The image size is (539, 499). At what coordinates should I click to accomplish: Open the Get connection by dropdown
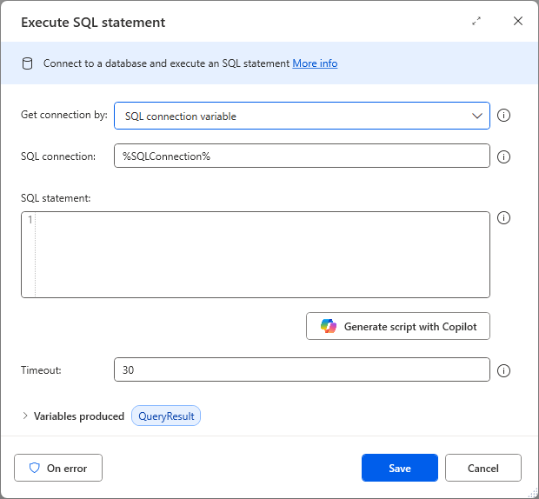click(x=302, y=116)
